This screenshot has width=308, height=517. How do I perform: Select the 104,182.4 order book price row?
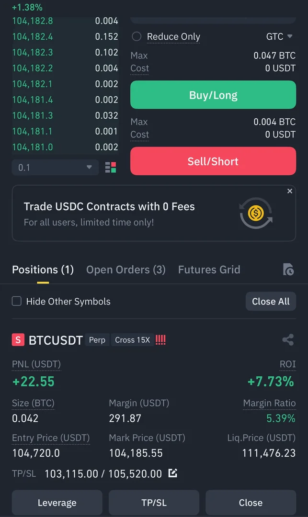point(33,36)
